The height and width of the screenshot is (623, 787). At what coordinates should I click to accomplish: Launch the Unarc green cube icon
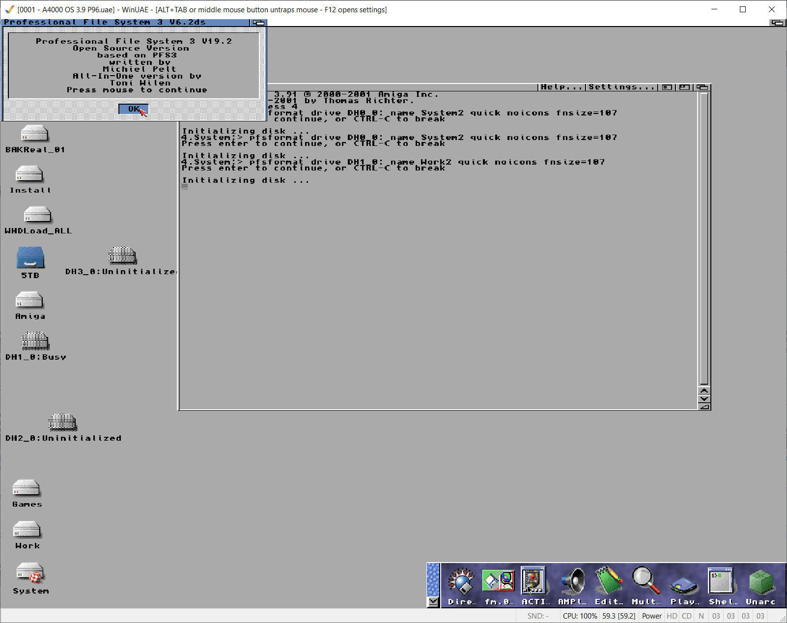(760, 585)
